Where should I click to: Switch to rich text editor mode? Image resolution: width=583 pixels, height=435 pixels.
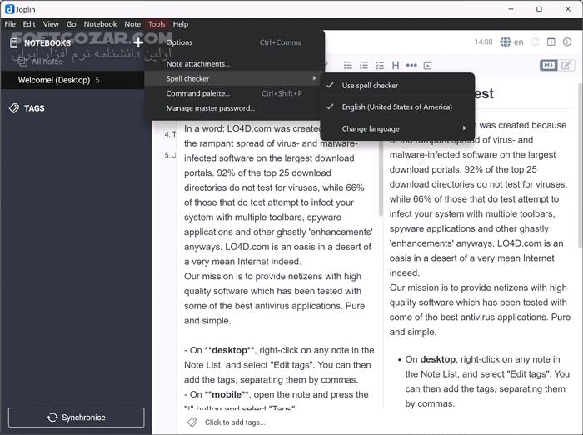(x=566, y=66)
